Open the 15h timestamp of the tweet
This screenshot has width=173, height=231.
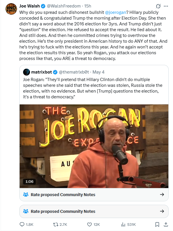(x=88, y=6)
